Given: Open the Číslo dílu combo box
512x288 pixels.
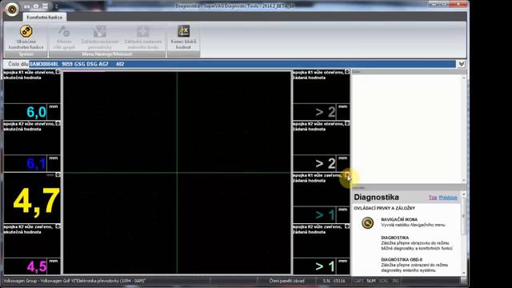Looking at the screenshot, I should point(242,64).
